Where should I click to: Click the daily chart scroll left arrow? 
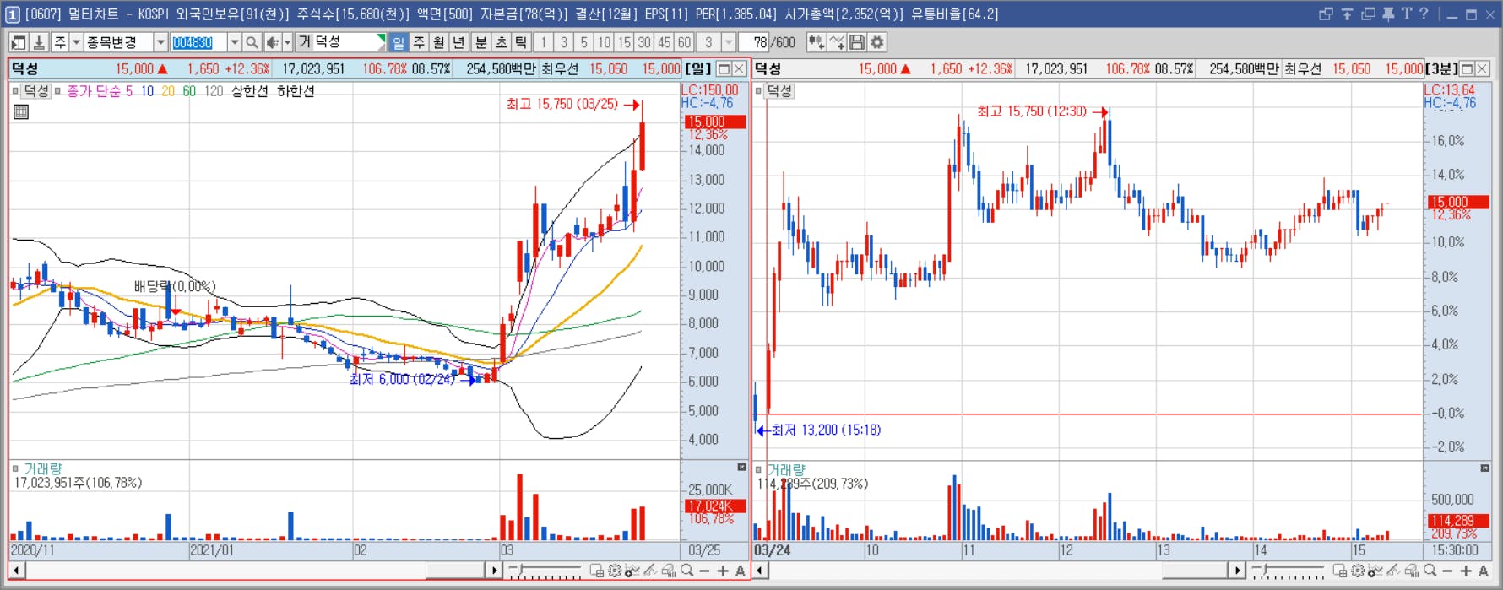pyautogui.click(x=17, y=571)
